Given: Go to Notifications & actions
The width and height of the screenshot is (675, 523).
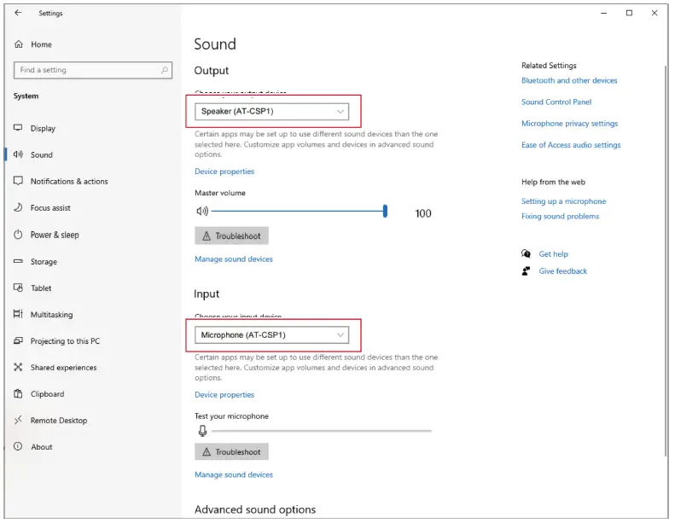Looking at the screenshot, I should (68, 182).
